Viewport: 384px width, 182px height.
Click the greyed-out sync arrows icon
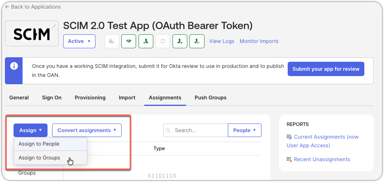click(163, 41)
